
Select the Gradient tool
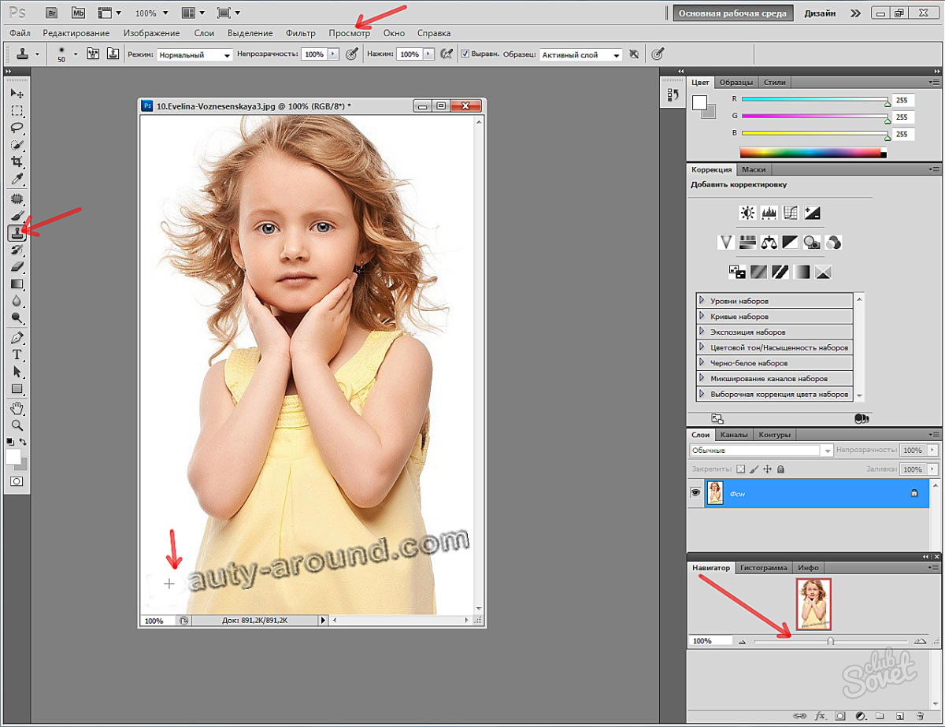click(x=17, y=284)
